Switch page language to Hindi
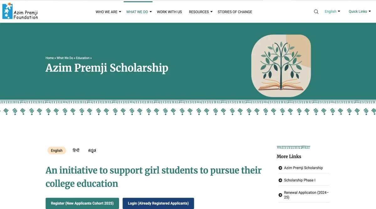Viewport: 376px width, 209px height. [76, 150]
